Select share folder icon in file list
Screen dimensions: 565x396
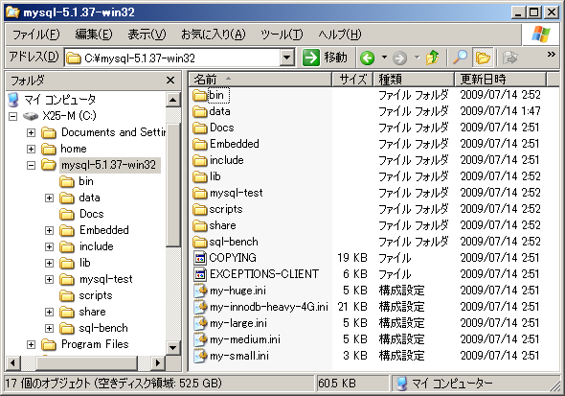pos(199,225)
